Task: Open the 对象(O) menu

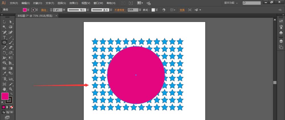Action: coord(38,3)
